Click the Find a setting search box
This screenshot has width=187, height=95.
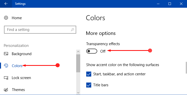coord(40,29)
